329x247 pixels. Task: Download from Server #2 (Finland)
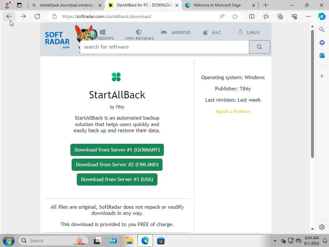point(117,165)
